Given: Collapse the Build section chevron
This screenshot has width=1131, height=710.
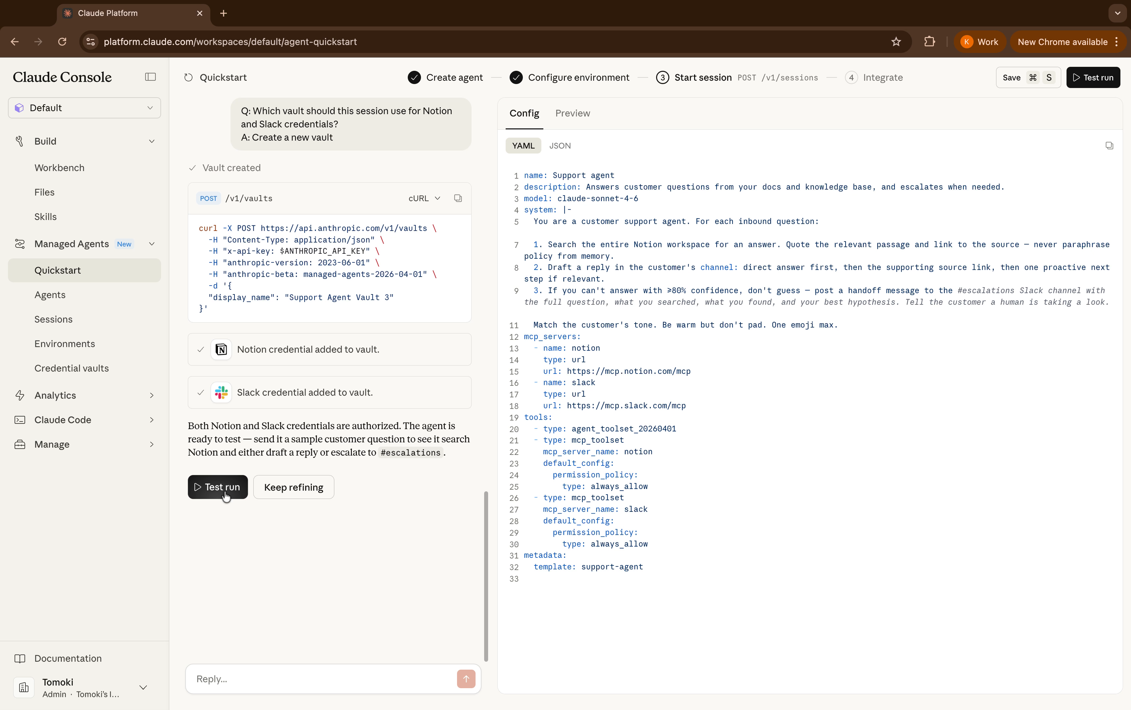Looking at the screenshot, I should pyautogui.click(x=151, y=141).
